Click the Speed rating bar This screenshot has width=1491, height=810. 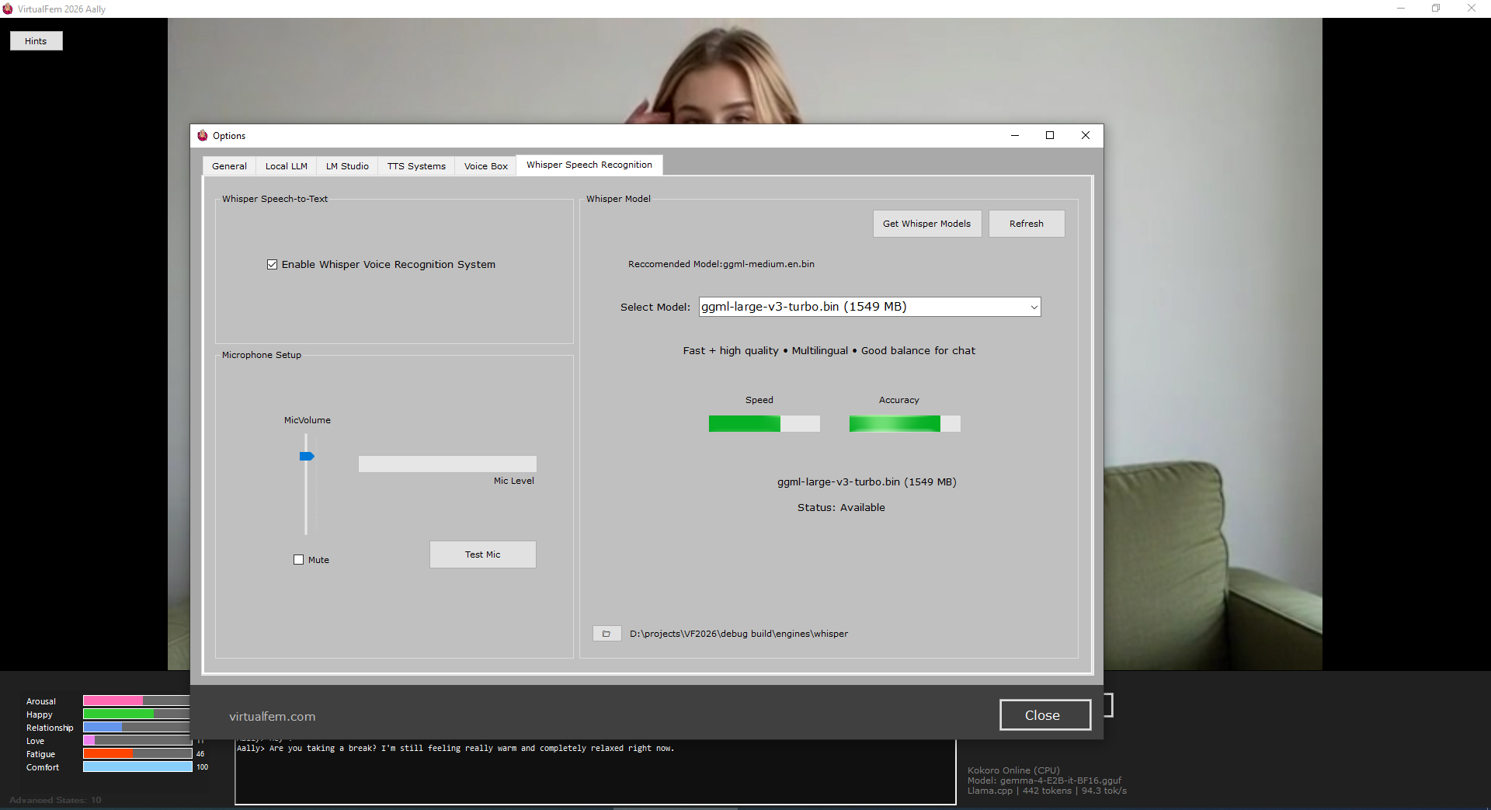pyautogui.click(x=764, y=423)
